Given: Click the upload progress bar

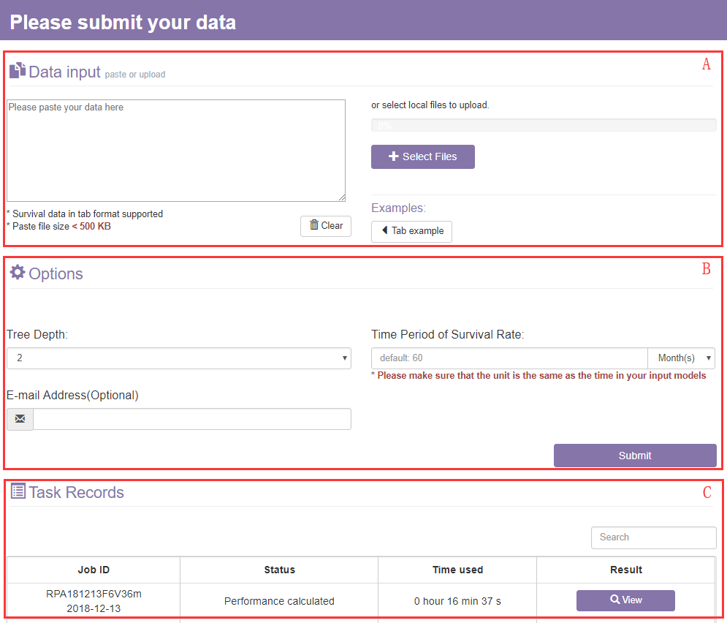Looking at the screenshot, I should [543, 126].
